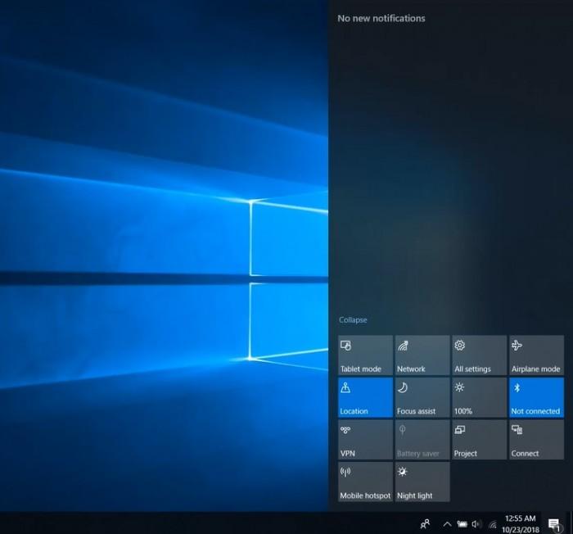The width and height of the screenshot is (573, 534).
Task: Click the Bluetooth Not connected tile
Action: click(536, 397)
